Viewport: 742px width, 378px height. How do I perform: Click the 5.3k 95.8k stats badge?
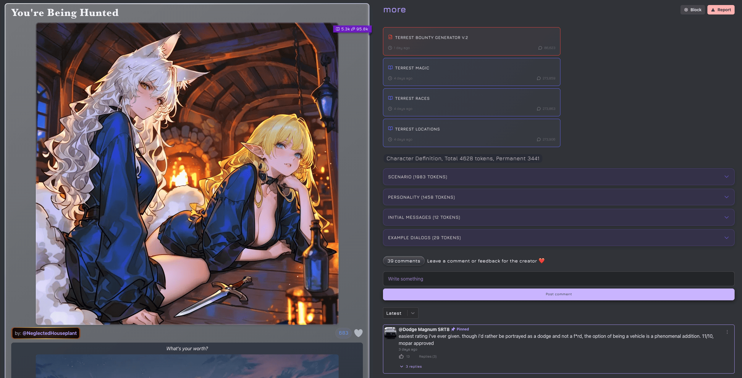click(352, 29)
